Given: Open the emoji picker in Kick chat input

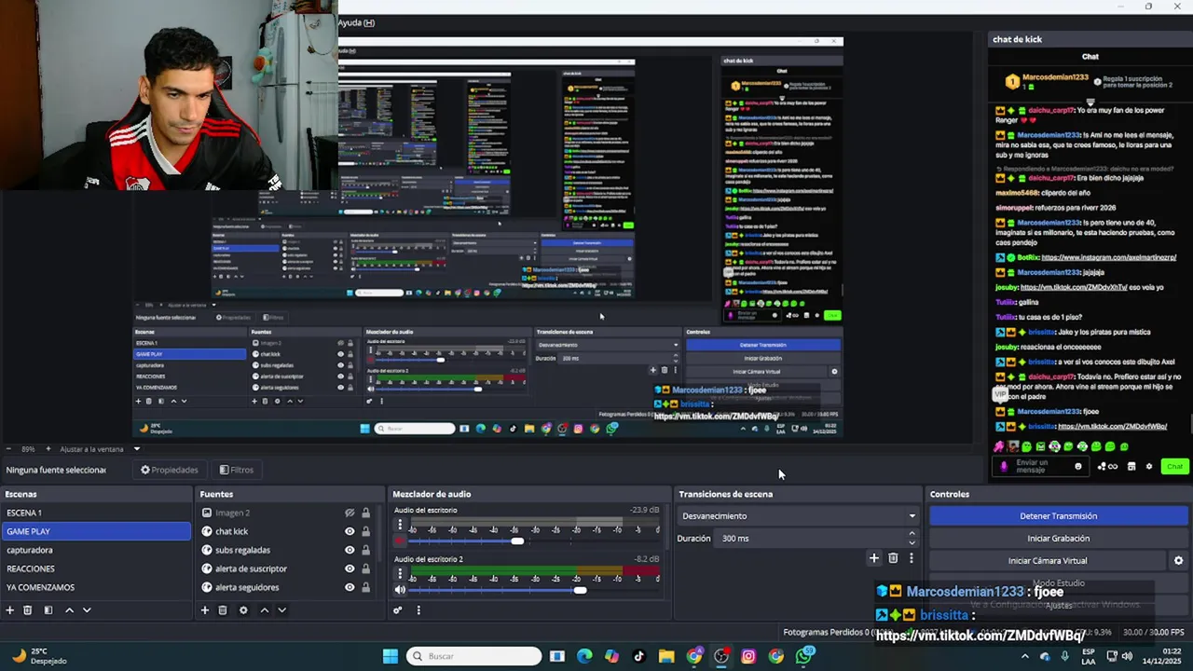Looking at the screenshot, I should [x=1078, y=467].
